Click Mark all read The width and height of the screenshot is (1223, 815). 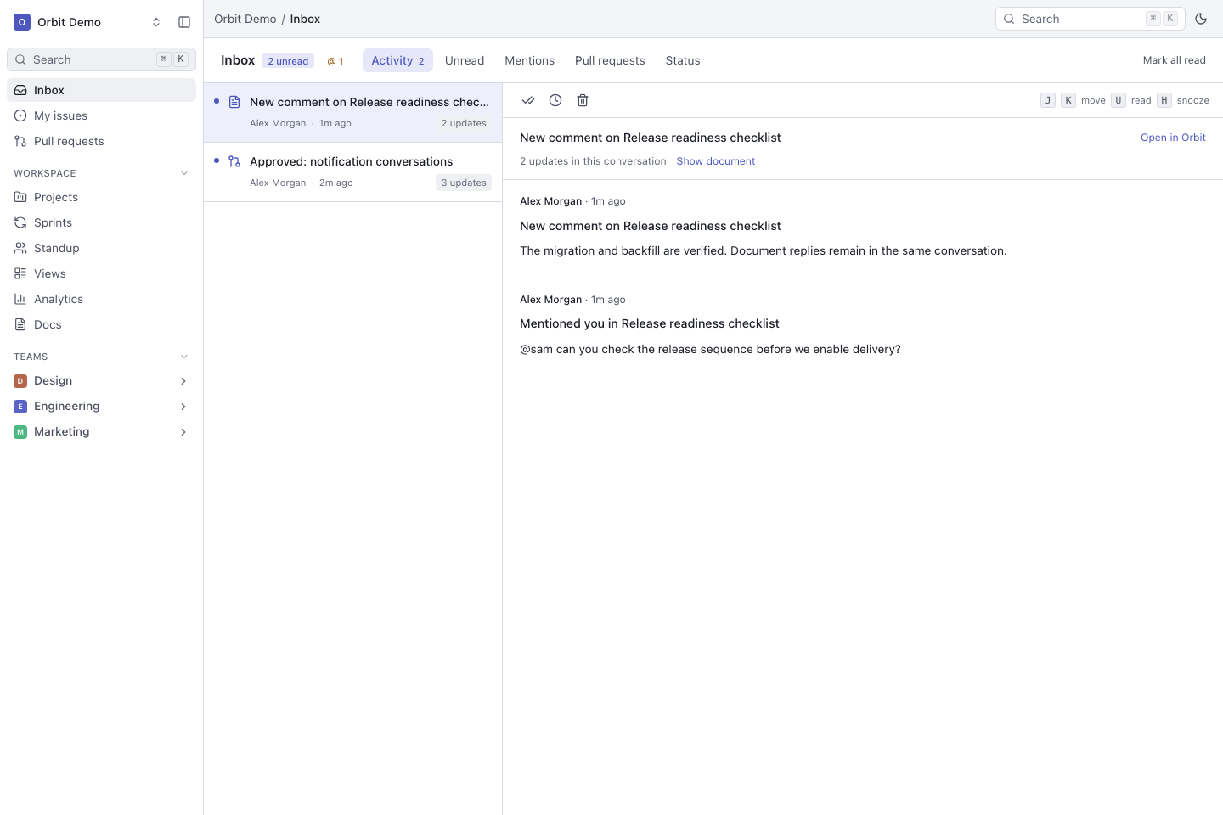pos(1174,60)
